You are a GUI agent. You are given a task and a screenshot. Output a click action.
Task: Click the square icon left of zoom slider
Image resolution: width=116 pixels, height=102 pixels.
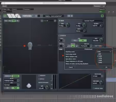[42, 21]
